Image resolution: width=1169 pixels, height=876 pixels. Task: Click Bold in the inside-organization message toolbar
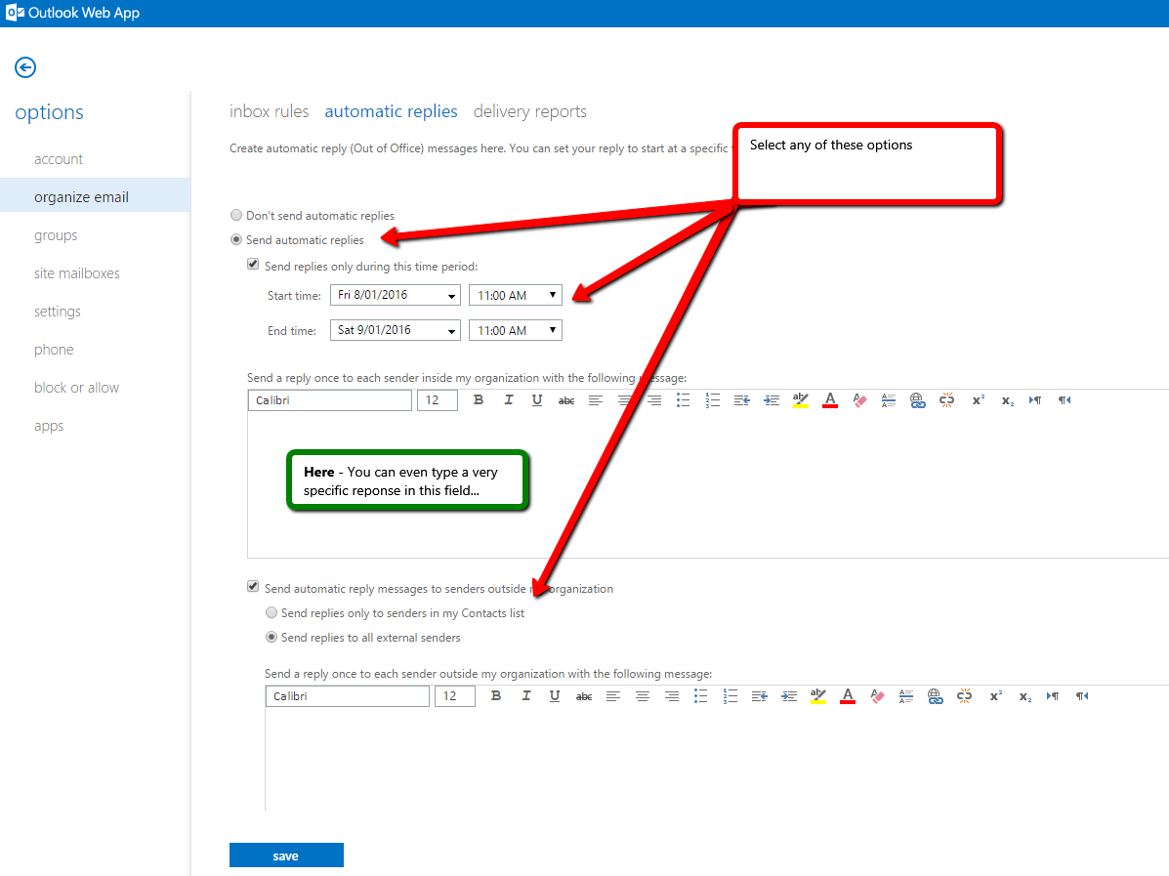[x=479, y=400]
